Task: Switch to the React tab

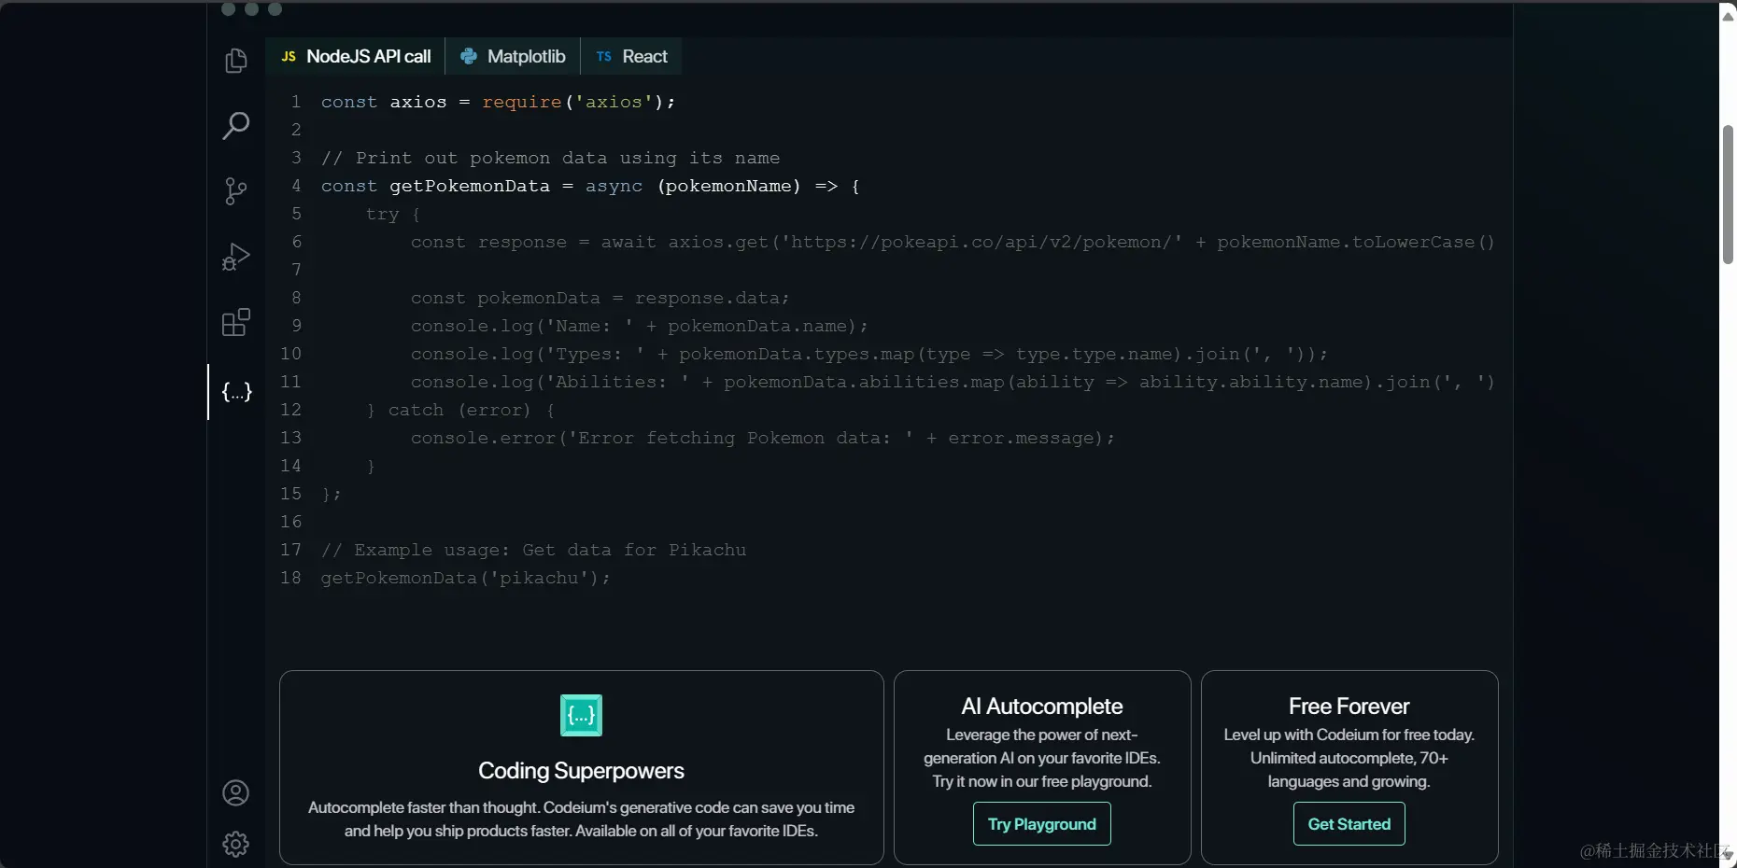Action: click(x=631, y=56)
